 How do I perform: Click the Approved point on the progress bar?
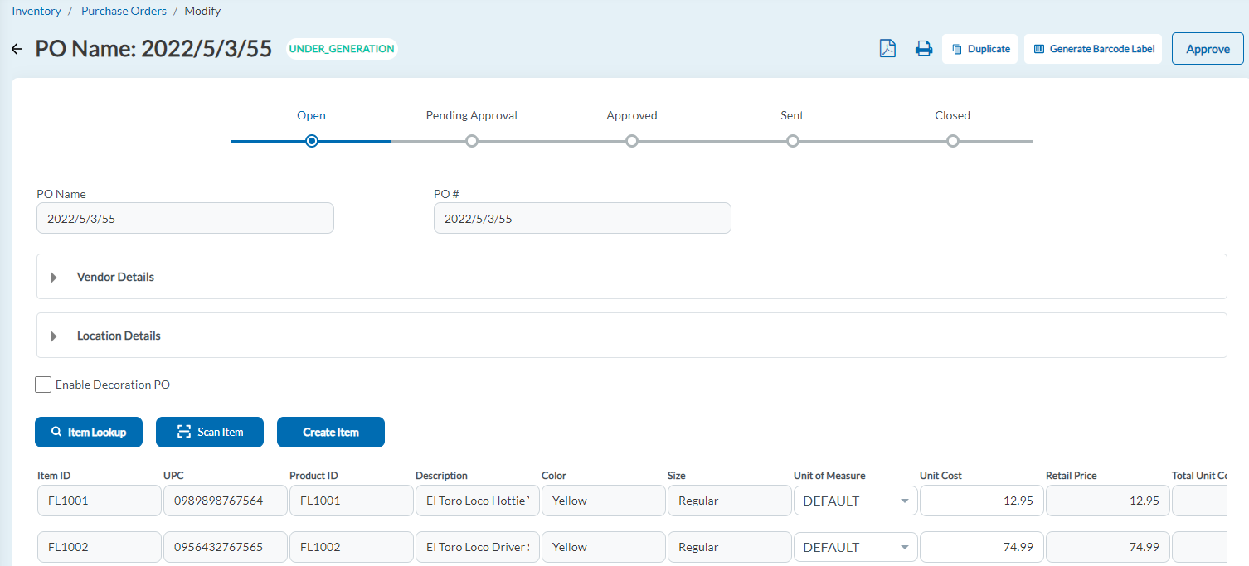click(631, 141)
